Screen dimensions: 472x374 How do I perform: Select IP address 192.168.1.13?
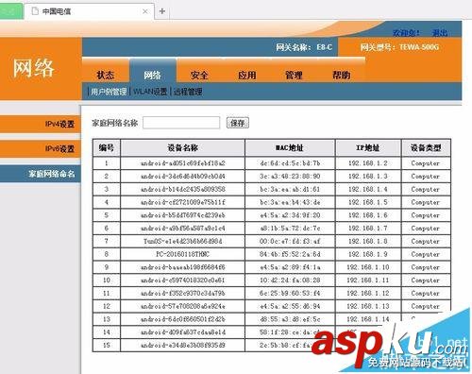[x=368, y=306]
